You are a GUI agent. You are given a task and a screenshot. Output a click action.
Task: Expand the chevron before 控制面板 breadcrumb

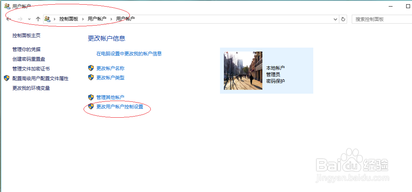pos(55,19)
